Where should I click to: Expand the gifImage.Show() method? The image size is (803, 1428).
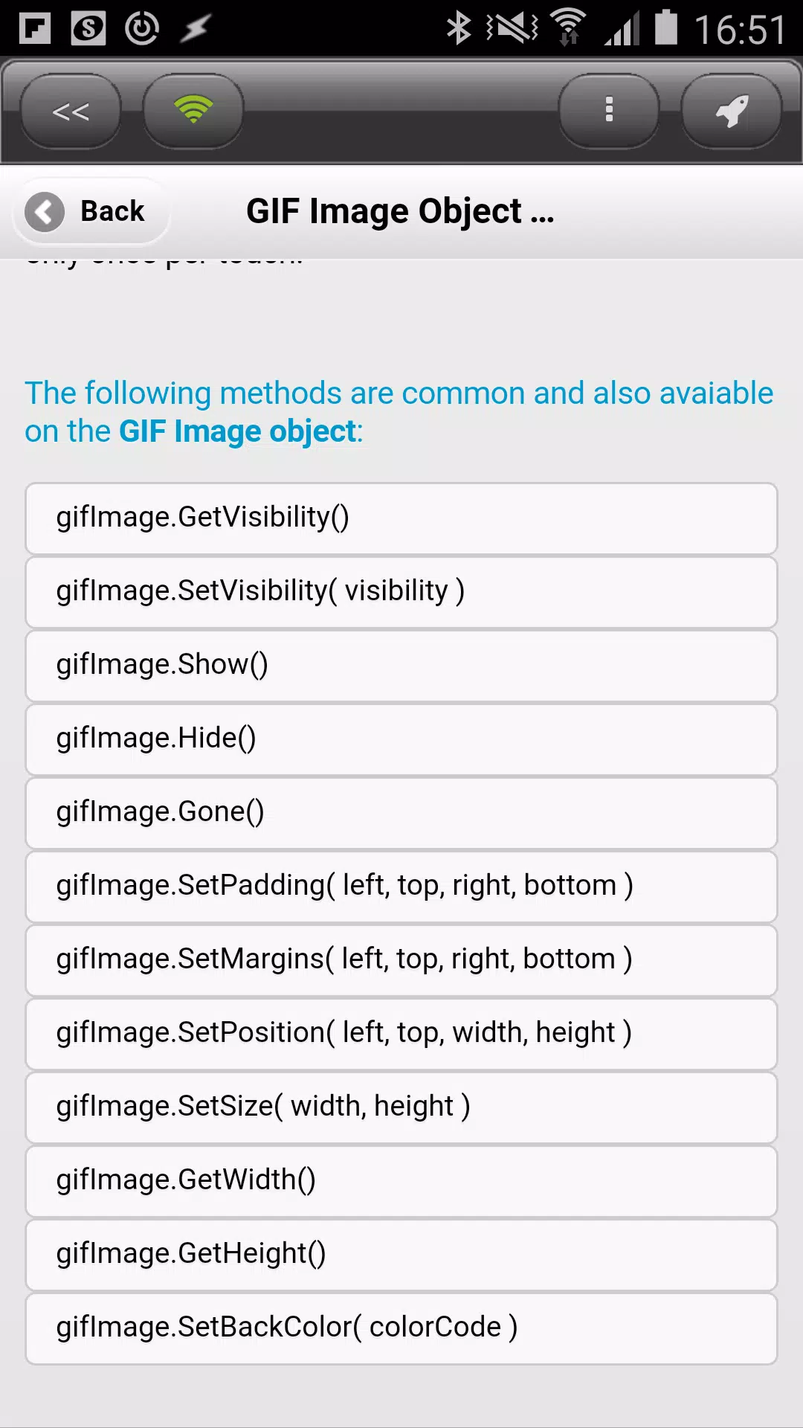[401, 666]
